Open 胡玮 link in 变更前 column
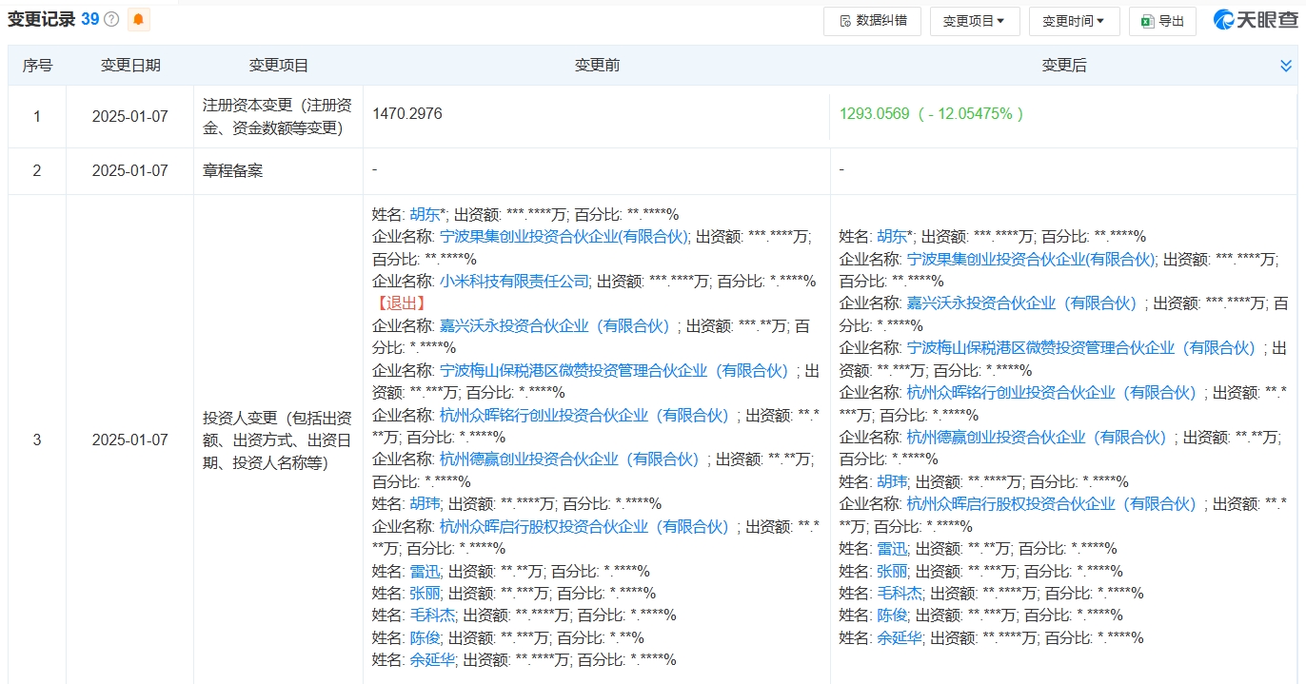Viewport: 1306px width, 684px height. pyautogui.click(x=424, y=503)
